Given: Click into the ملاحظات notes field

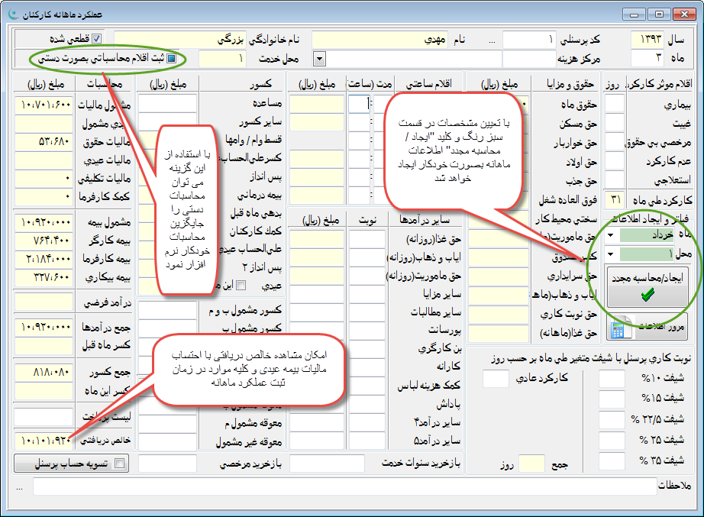Looking at the screenshot, I should point(344,486).
